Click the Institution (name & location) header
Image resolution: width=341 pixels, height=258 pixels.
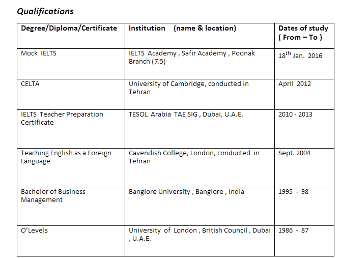182,28
